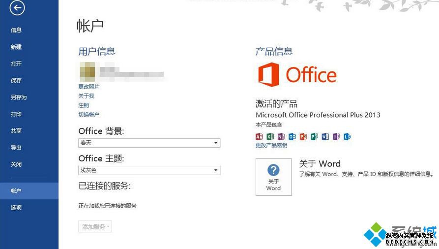
Task: Open the 关于我 link
Action: [86, 96]
